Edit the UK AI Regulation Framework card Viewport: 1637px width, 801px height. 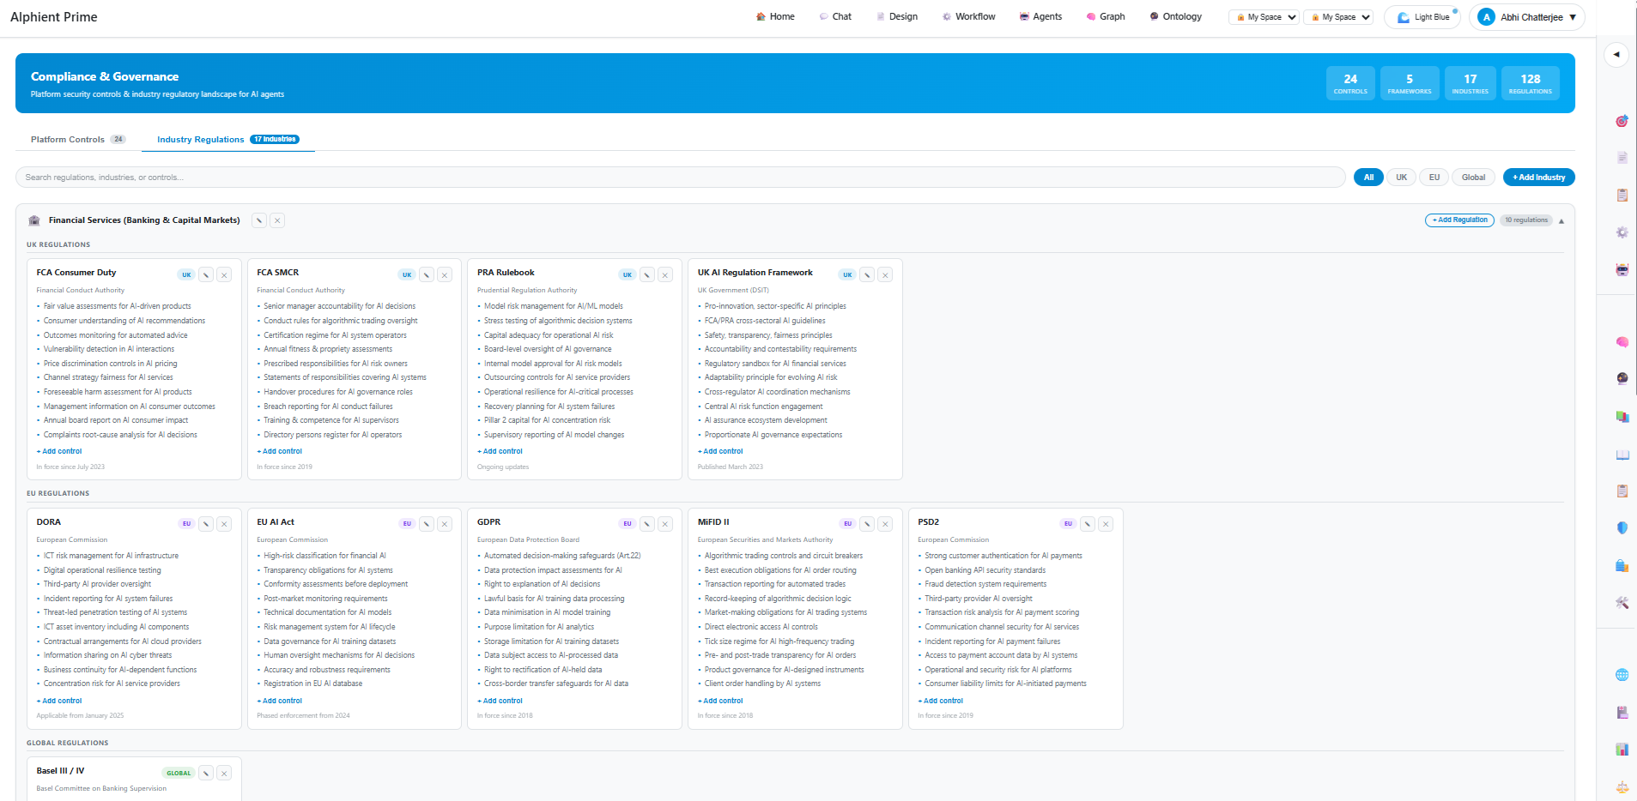(867, 274)
